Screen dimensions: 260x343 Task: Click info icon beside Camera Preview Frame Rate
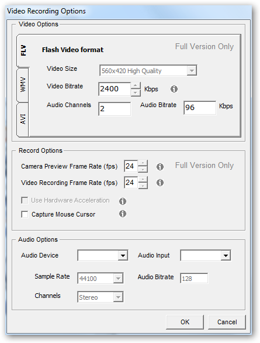click(160, 167)
